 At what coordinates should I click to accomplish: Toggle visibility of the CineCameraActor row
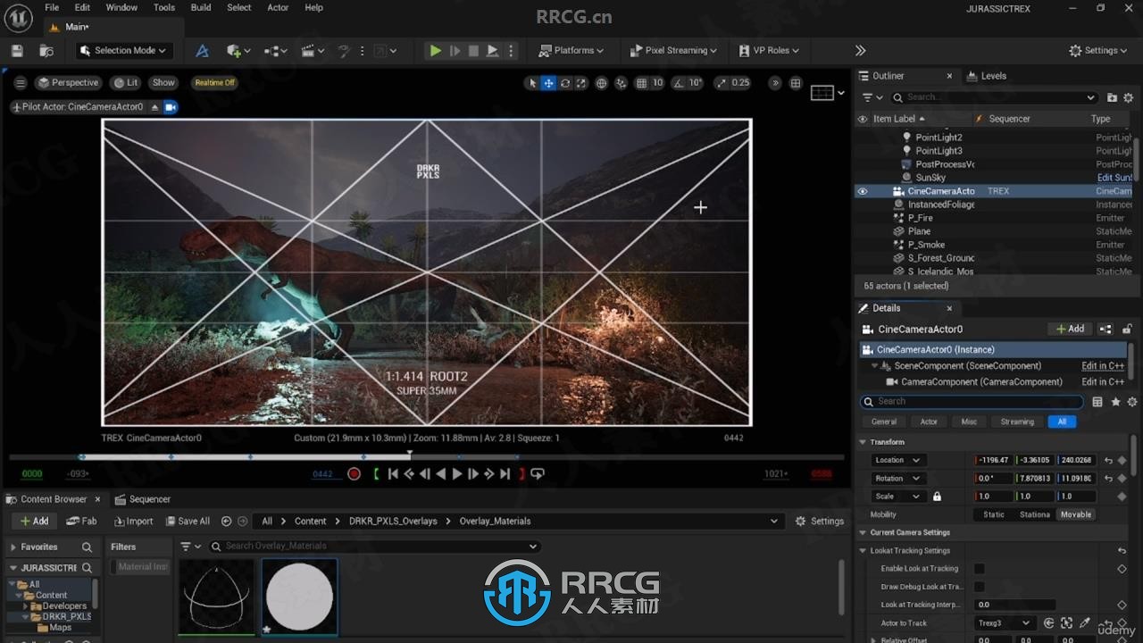click(863, 191)
